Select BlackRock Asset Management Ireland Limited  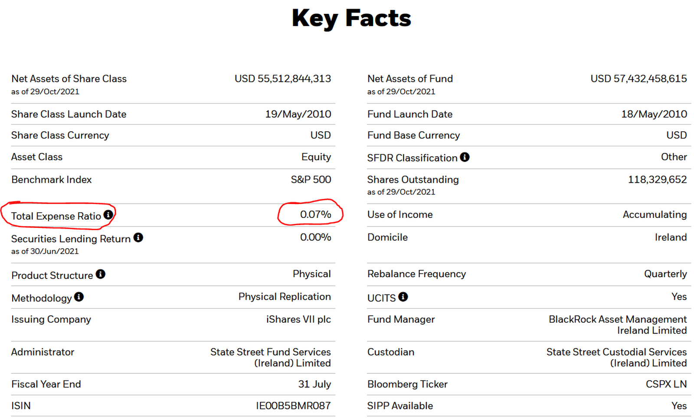618,325
